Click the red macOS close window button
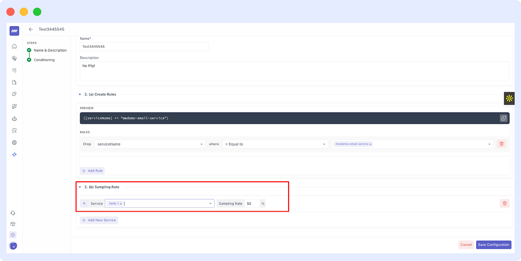The height and width of the screenshot is (261, 521). 10,12
